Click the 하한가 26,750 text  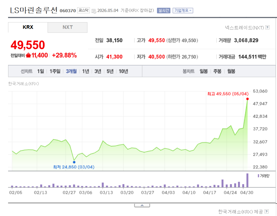[182, 57]
